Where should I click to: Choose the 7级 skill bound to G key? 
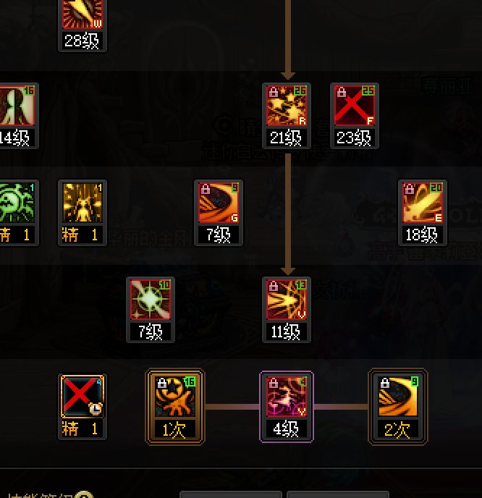[219, 203]
